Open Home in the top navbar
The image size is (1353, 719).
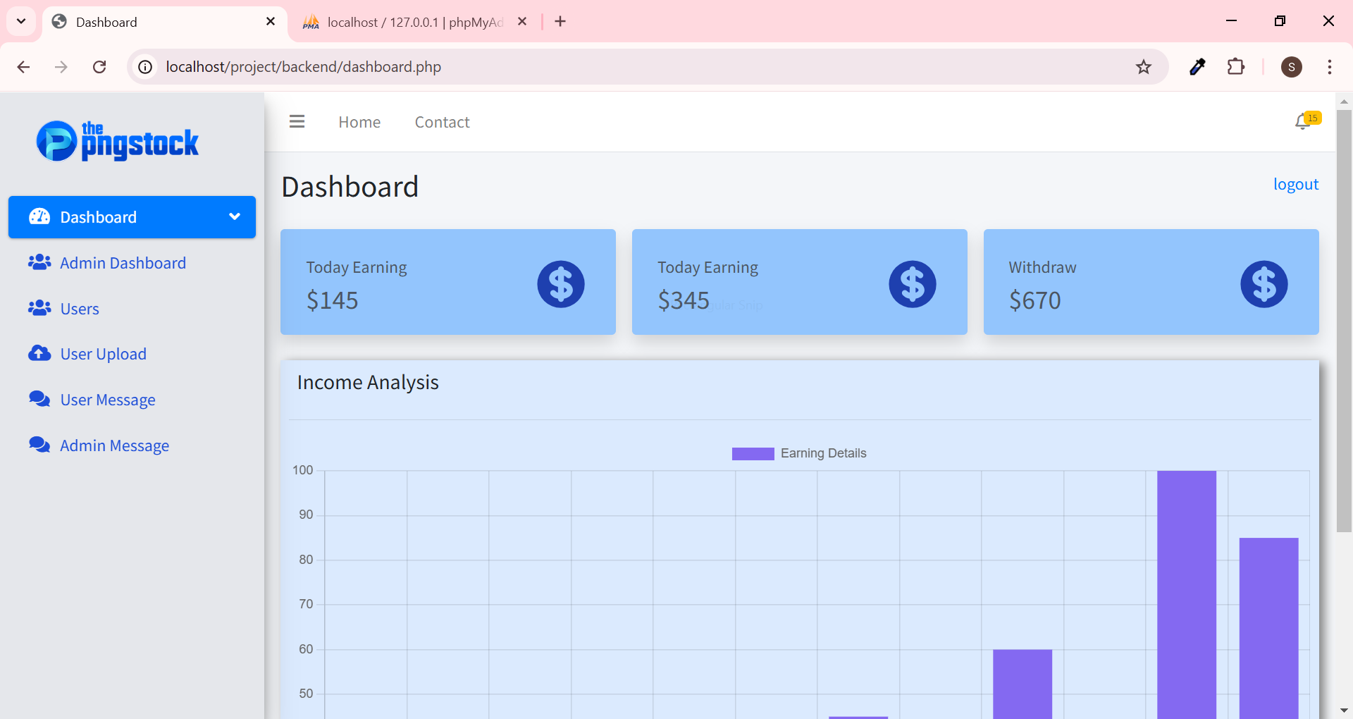coord(359,122)
